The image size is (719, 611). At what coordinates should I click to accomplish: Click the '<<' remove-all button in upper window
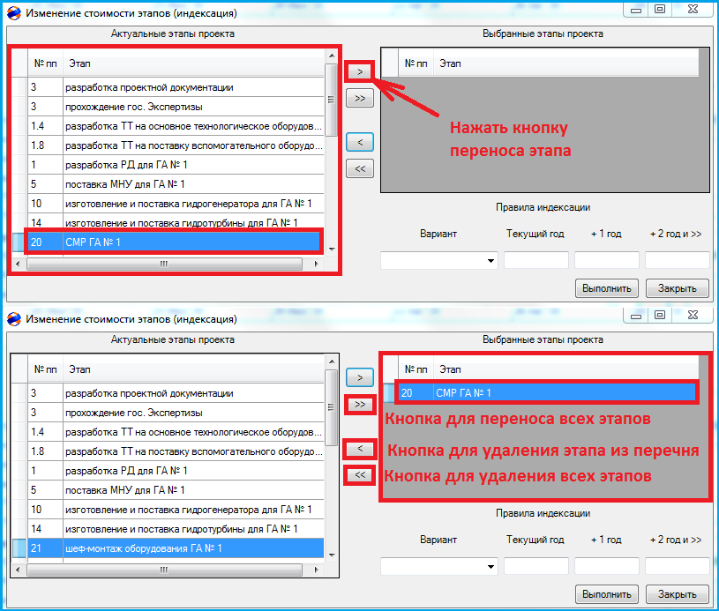(x=360, y=168)
